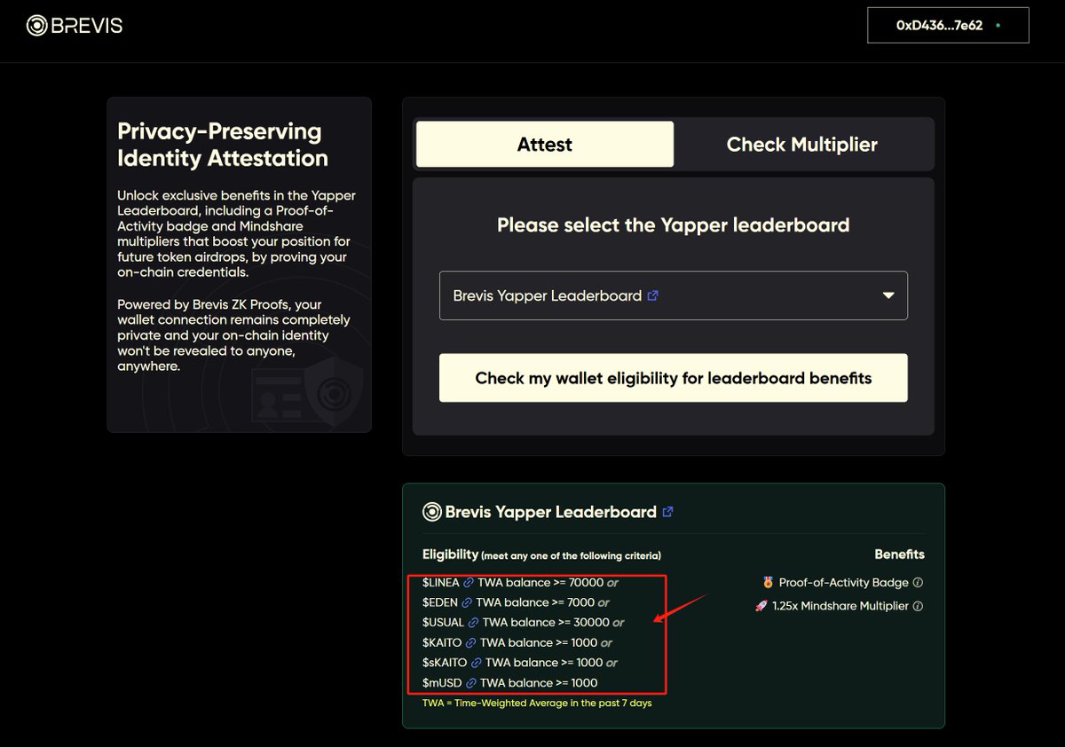This screenshot has height=747, width=1065.
Task: Open the $KAITO token link icon
Action: click(471, 642)
